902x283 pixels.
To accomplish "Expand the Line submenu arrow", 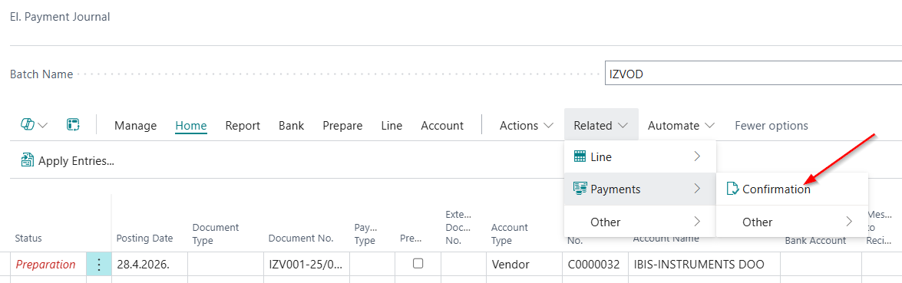I will pyautogui.click(x=697, y=156).
